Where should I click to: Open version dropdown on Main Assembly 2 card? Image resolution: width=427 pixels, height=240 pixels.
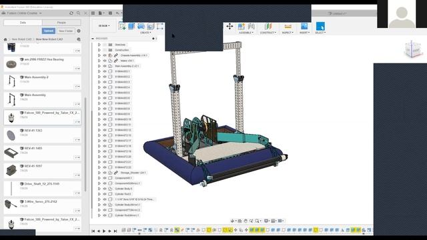point(77,87)
